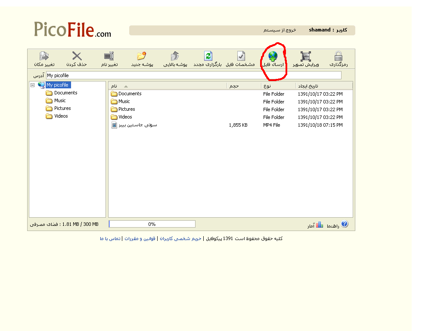Click the rename icon in toolbar

tap(109, 56)
